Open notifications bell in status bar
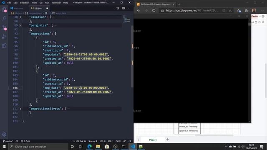 coord(130,141)
